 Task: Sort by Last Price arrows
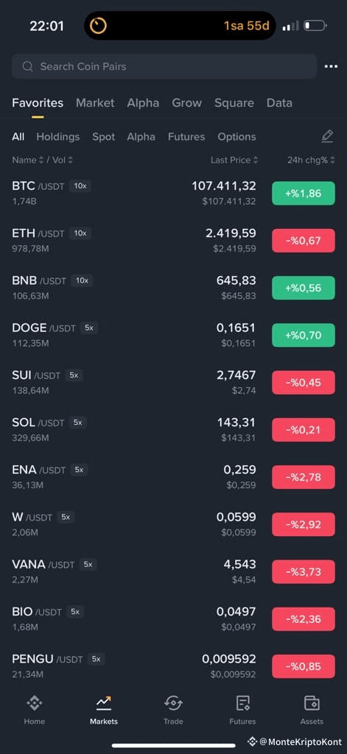[x=256, y=160]
